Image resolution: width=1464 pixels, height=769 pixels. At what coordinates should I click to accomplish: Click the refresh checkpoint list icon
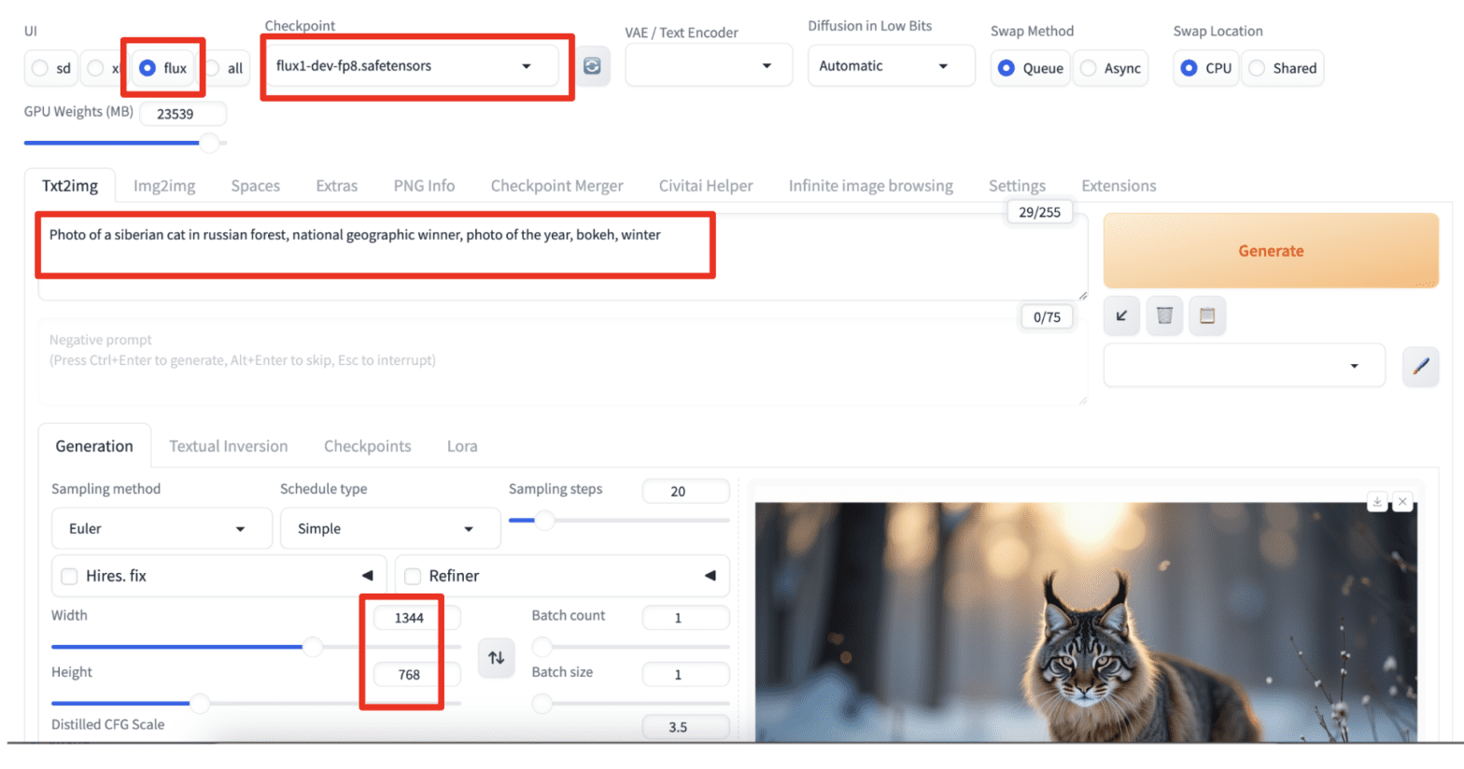(592, 66)
